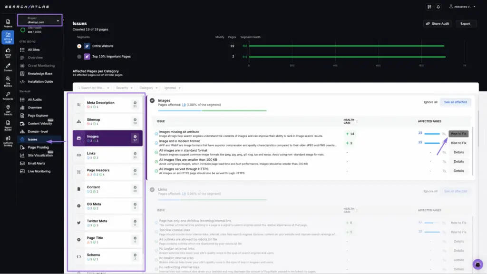
Task: Click the Search by title input field
Action: (x=93, y=88)
